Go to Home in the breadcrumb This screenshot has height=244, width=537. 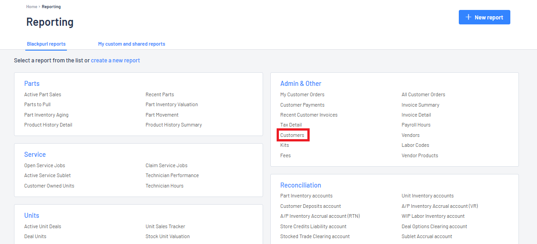point(32,6)
